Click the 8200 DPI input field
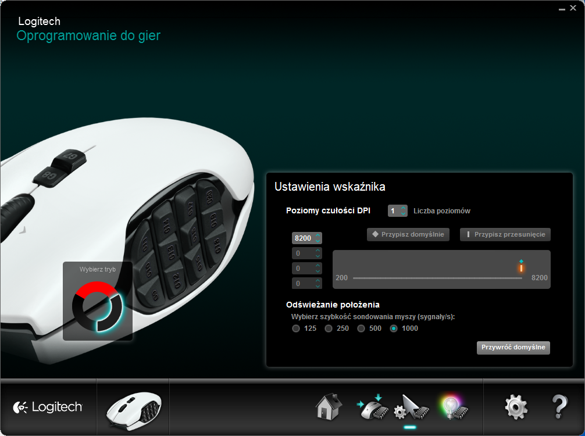The height and width of the screenshot is (436, 585). [302, 238]
